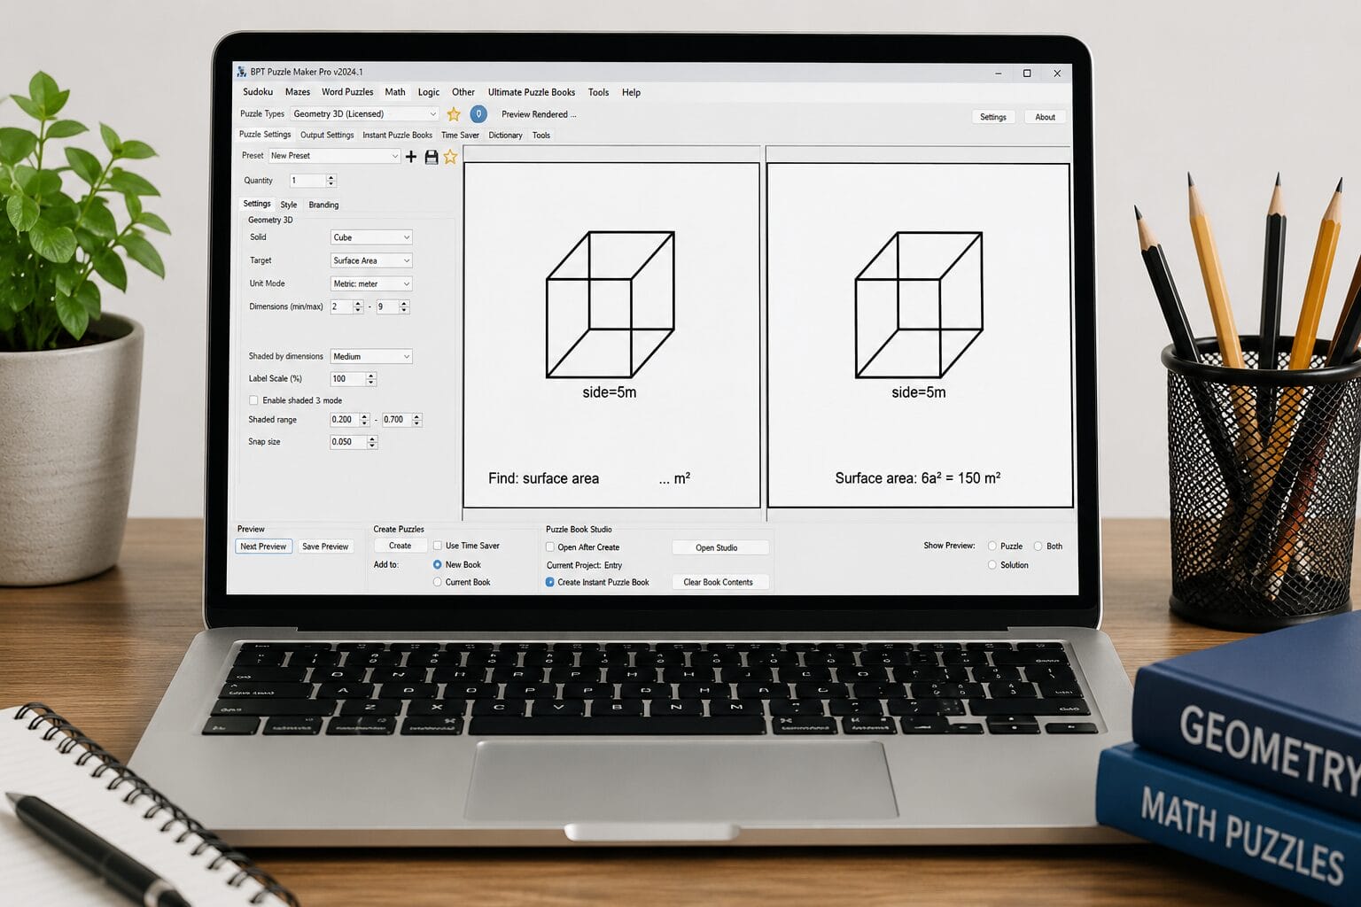
Task: Open the Branding tab
Action: [x=323, y=205]
